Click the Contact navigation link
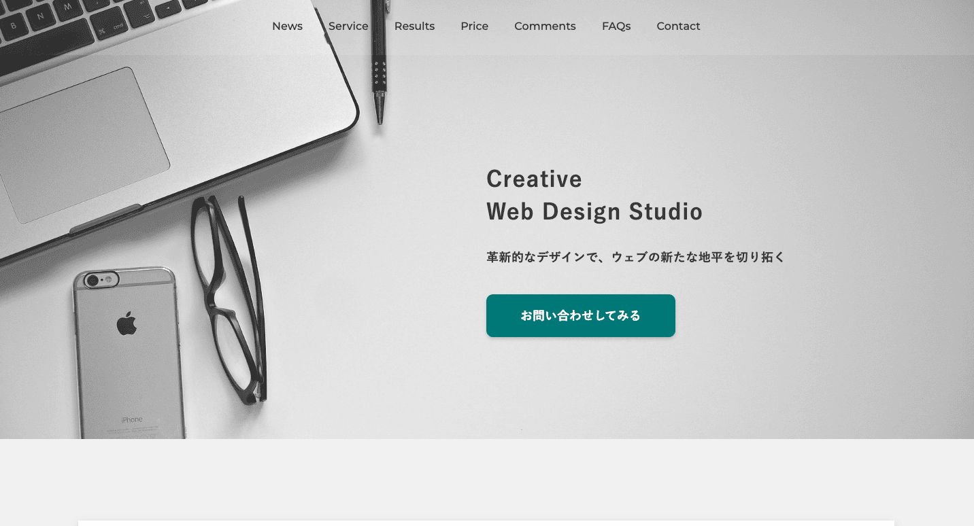Screen dimensions: 974x526 pyautogui.click(x=678, y=27)
